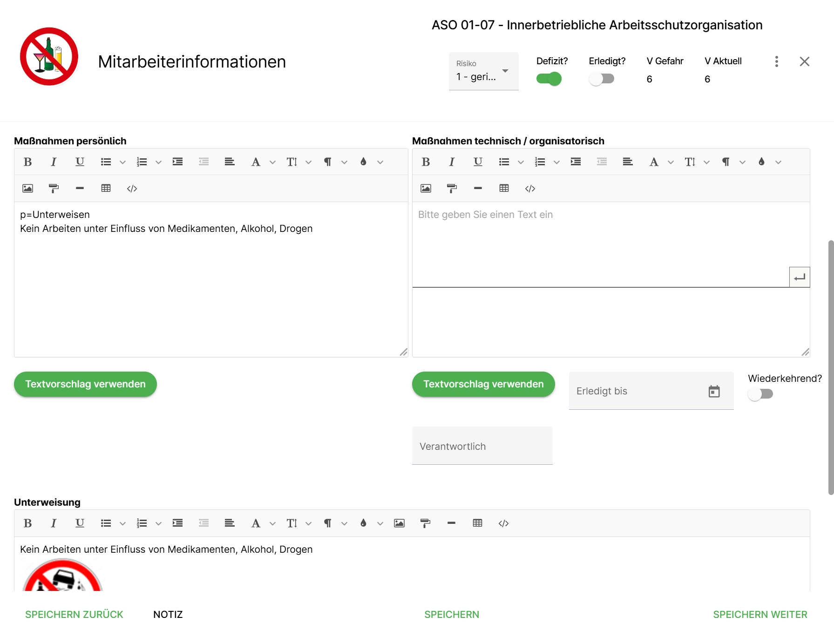Insert horizontal line in Maßnahmen persönlich editor
Viewport: 834px width, 637px height.
[x=80, y=189]
